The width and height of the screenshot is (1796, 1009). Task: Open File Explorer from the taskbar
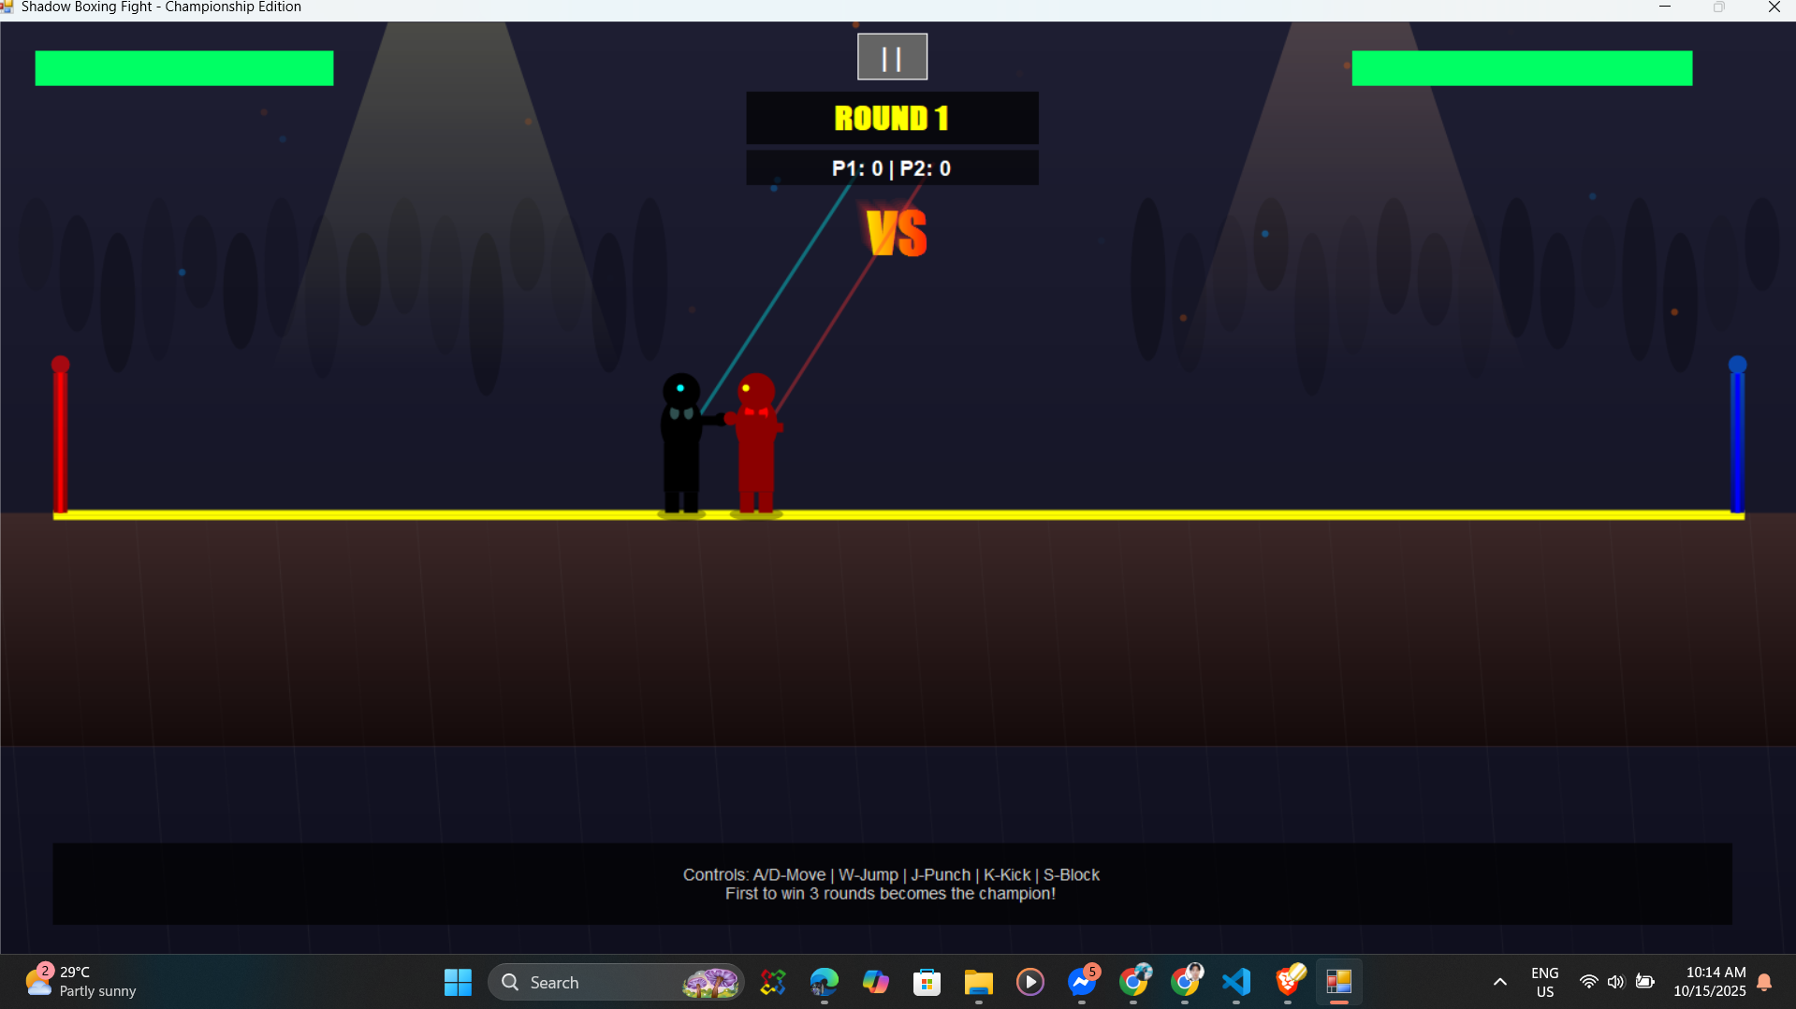pos(977,982)
